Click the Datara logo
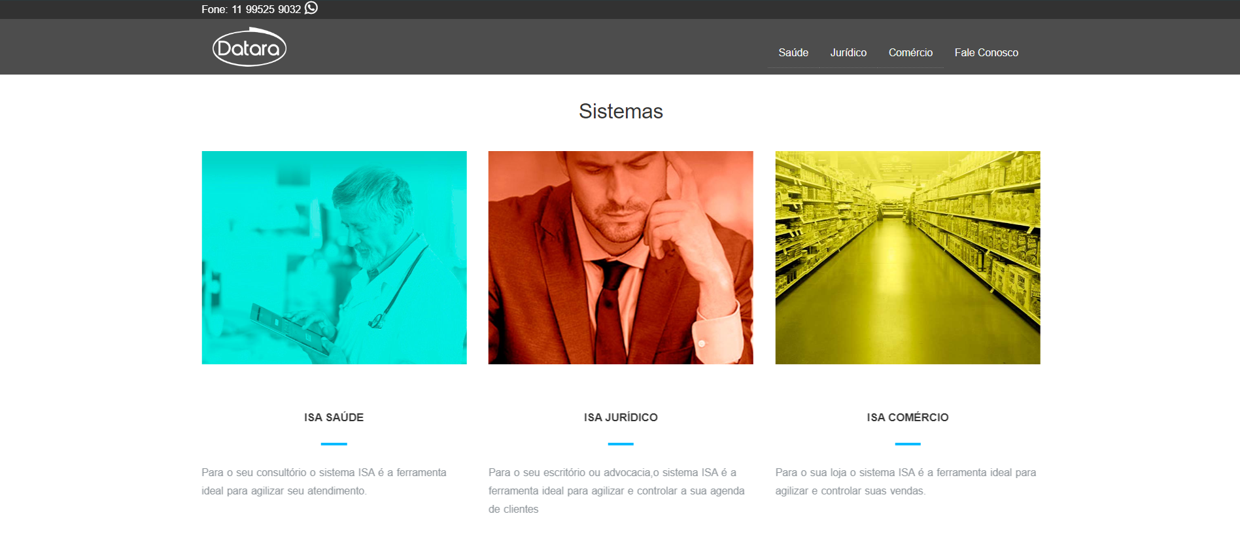1240x535 pixels. 249,47
